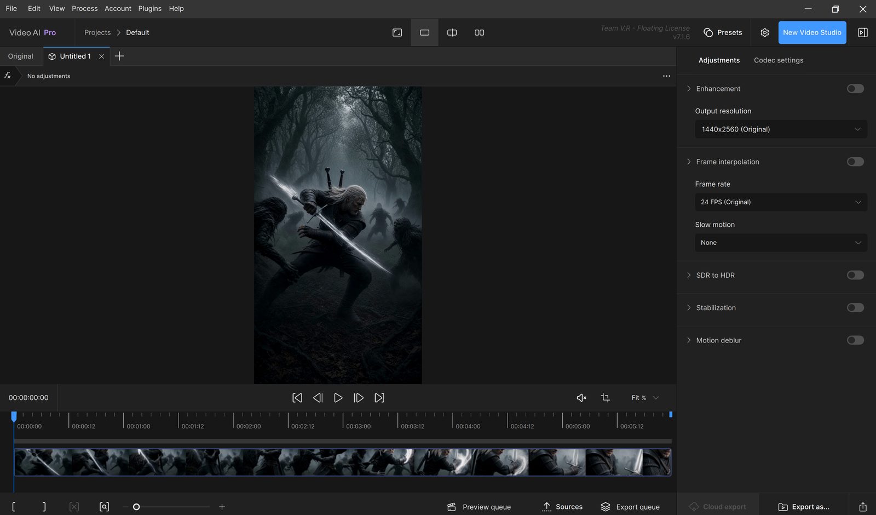
Task: Set the trim out-point bracket
Action: point(44,507)
